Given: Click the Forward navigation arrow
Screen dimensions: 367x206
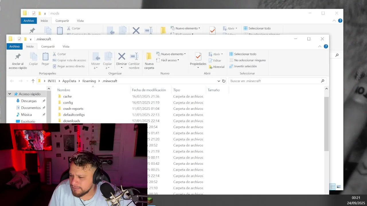Looking at the screenshot, I should click(x=21, y=81).
